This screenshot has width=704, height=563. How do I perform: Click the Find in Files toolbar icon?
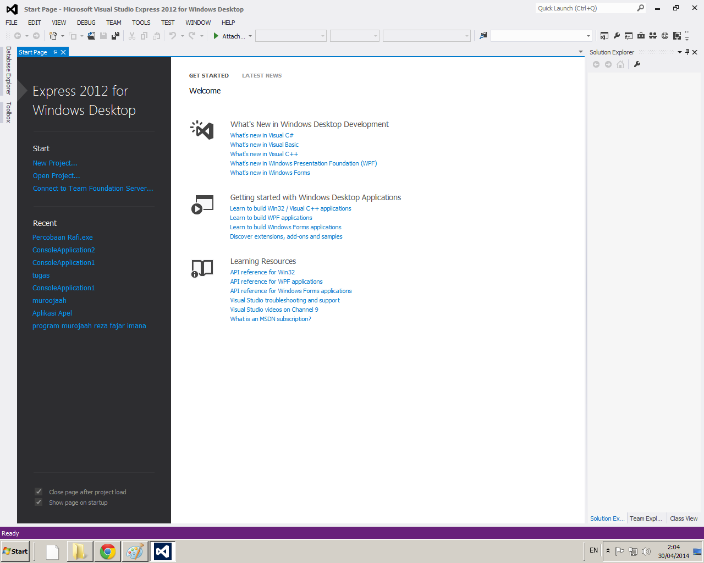(483, 36)
